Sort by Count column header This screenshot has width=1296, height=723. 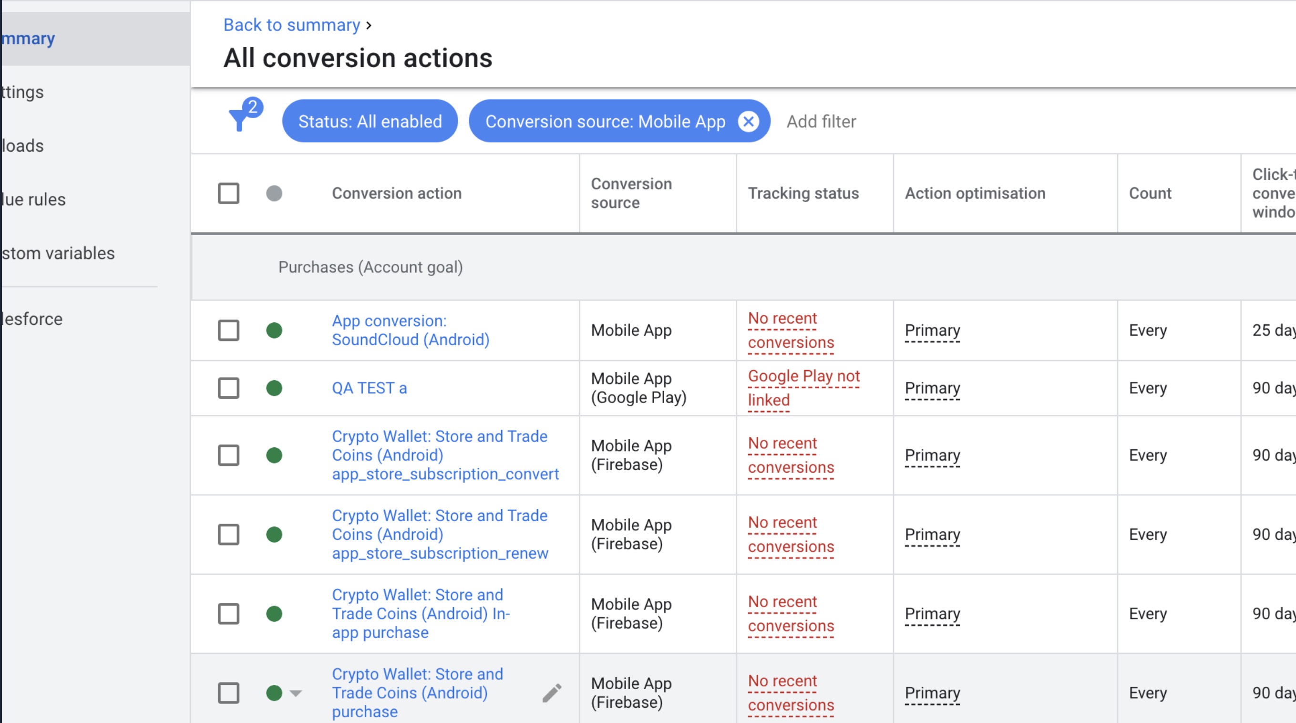tap(1150, 193)
